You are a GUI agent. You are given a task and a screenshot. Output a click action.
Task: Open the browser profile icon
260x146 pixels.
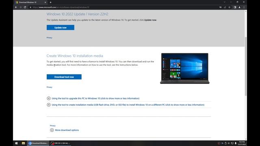tap(239, 7)
